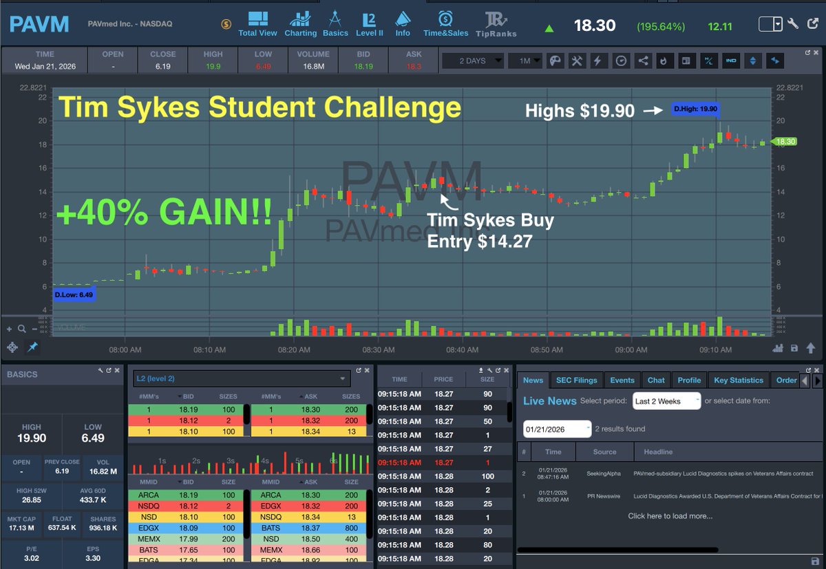Open the Last 2 Weeks period selector
The width and height of the screenshot is (826, 569).
[x=666, y=400]
